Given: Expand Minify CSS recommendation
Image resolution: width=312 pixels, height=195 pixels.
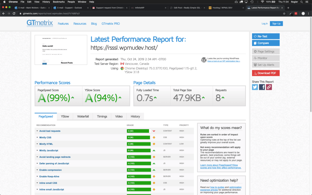Looking at the screenshot, I should 37,137.
